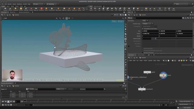Open the Primitive Type Polygon dropdown

148,24
